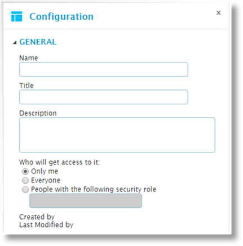
Task: Click the "Name" field label
Action: click(x=29, y=58)
